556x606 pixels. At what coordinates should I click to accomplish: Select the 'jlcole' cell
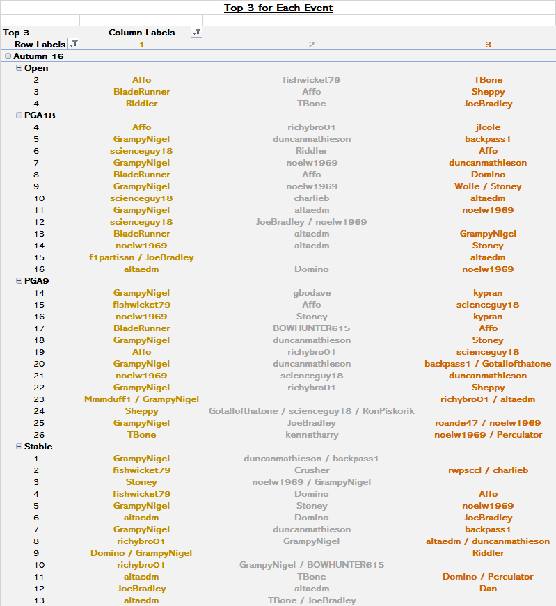[488, 127]
